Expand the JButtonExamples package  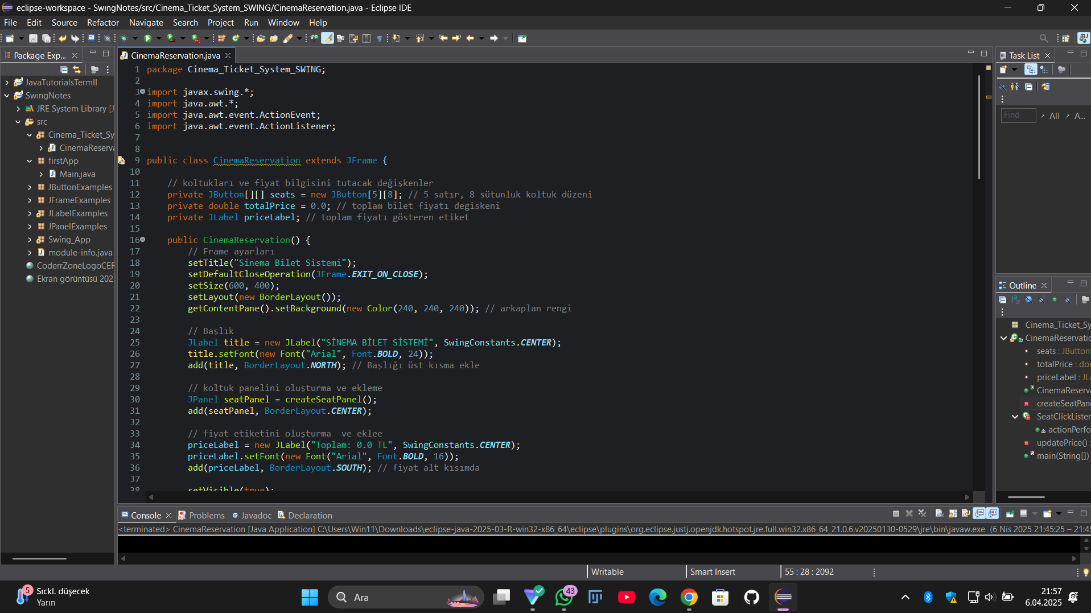pyautogui.click(x=30, y=187)
